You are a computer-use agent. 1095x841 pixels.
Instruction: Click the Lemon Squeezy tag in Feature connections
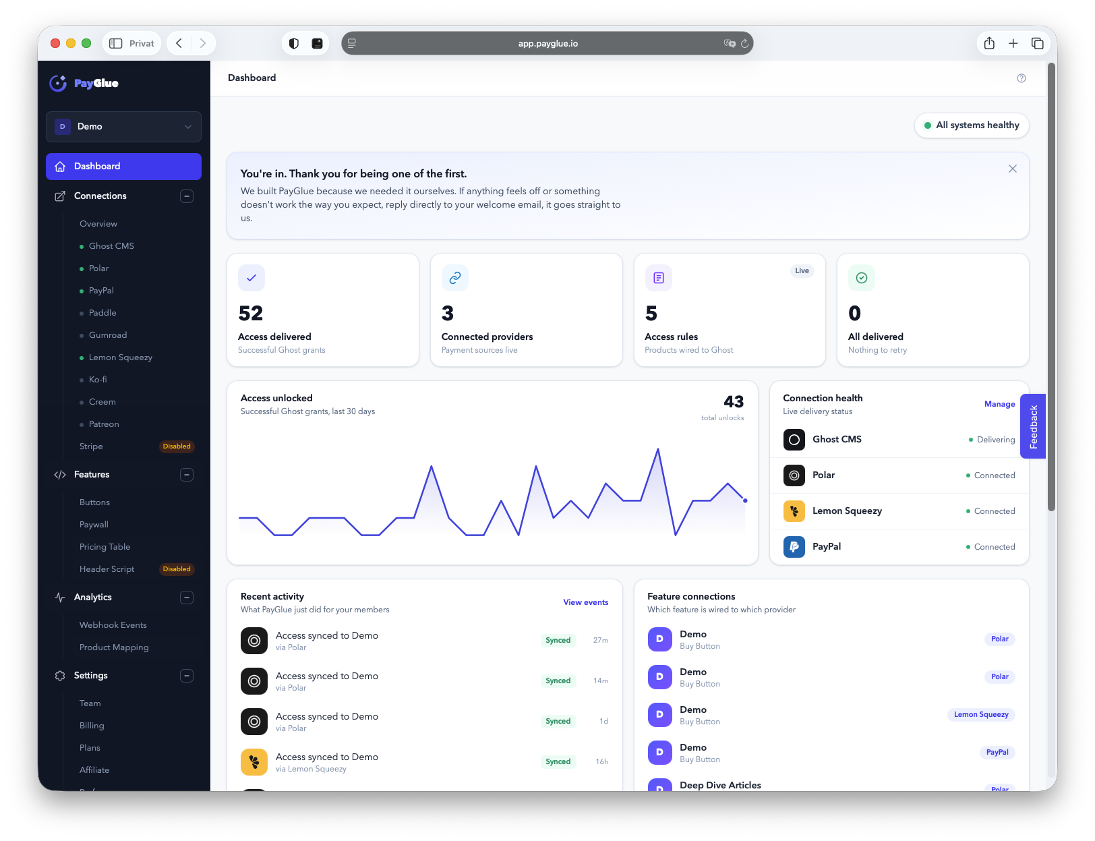click(x=981, y=715)
